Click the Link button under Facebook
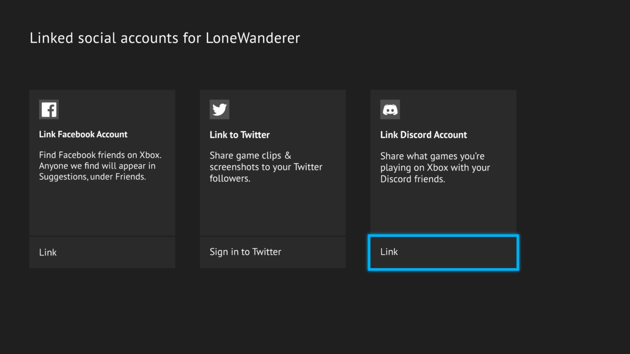Image resolution: width=630 pixels, height=354 pixels. coord(102,252)
